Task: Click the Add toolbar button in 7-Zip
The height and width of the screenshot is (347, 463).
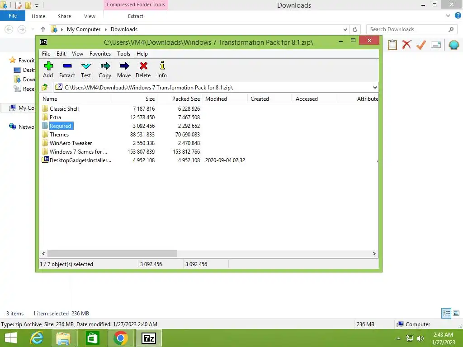Action: click(48, 70)
